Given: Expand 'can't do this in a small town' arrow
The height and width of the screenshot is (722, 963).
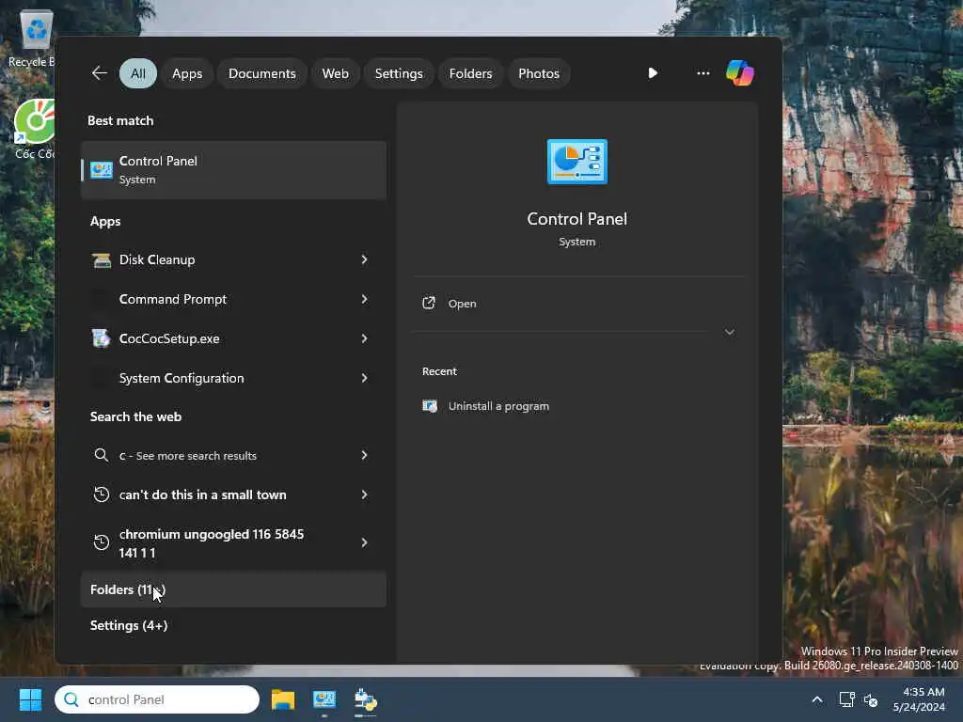Looking at the screenshot, I should (364, 494).
